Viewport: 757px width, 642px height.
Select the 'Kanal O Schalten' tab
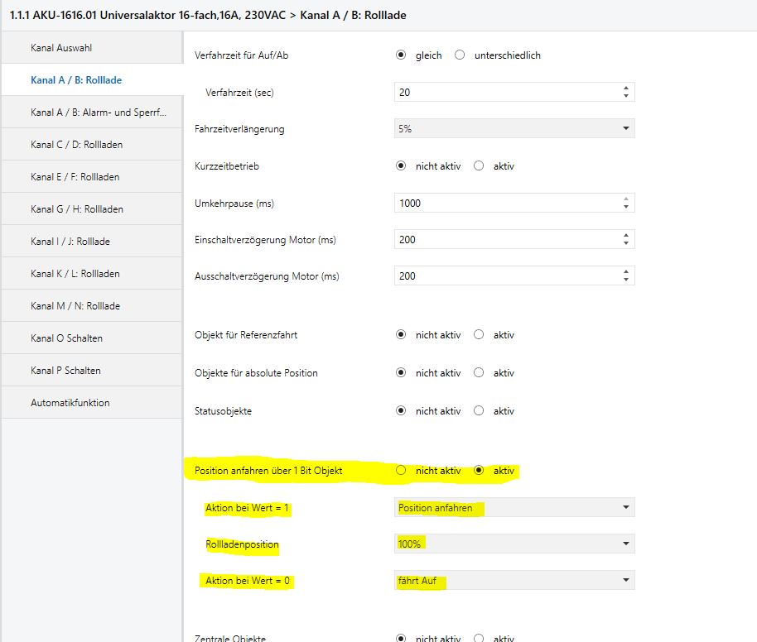coord(91,338)
